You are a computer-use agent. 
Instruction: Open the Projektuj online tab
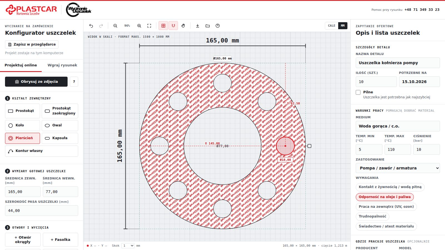21,65
